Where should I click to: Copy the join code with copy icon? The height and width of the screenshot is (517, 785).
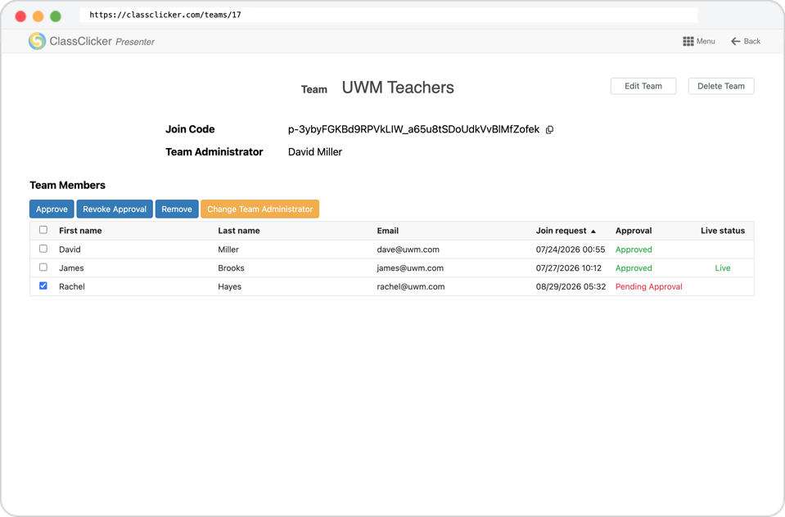pyautogui.click(x=549, y=129)
